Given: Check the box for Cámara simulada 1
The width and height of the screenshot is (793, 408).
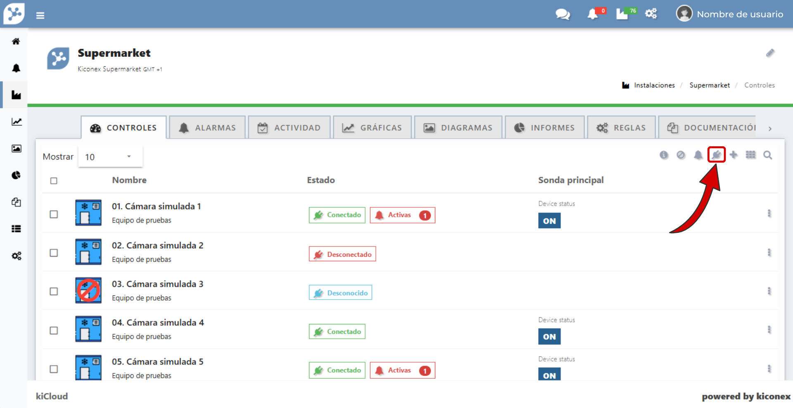Looking at the screenshot, I should pos(54,214).
